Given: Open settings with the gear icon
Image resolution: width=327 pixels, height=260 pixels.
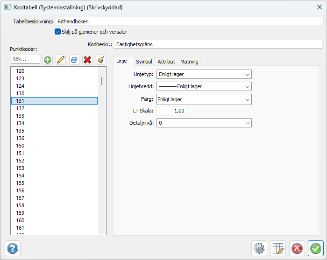Looking at the screenshot, I should pyautogui.click(x=259, y=248).
